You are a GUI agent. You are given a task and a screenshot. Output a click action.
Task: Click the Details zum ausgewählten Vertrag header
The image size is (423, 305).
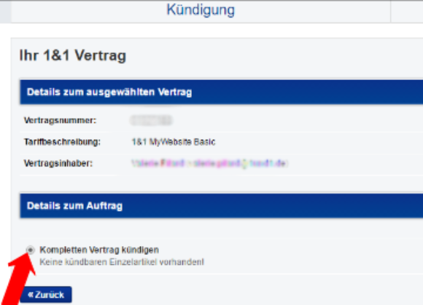click(x=221, y=92)
